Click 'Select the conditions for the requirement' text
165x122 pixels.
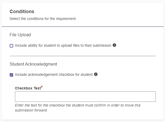coord(43,19)
